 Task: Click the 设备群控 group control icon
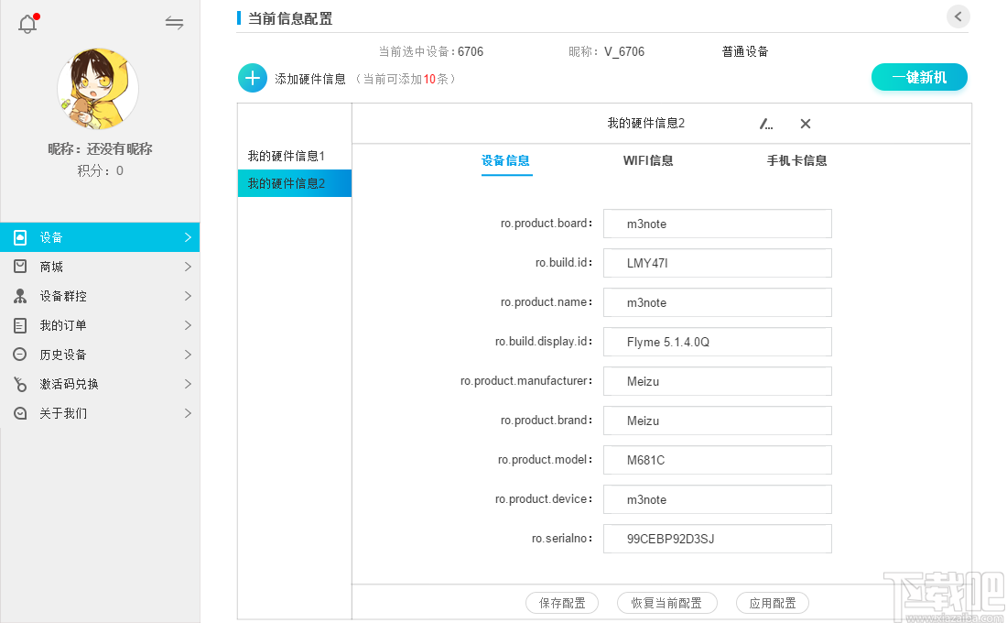[20, 296]
